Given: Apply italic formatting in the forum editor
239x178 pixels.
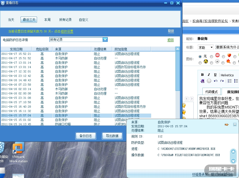Looking at the screenshot, I should pos(209,75).
